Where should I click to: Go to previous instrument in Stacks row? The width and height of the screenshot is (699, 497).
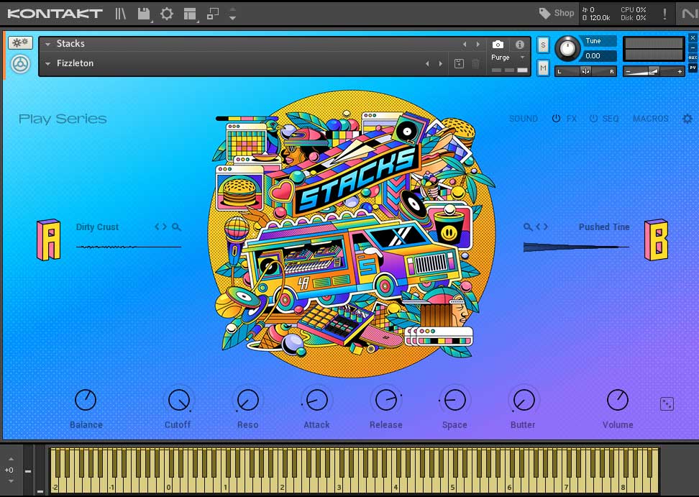point(465,44)
